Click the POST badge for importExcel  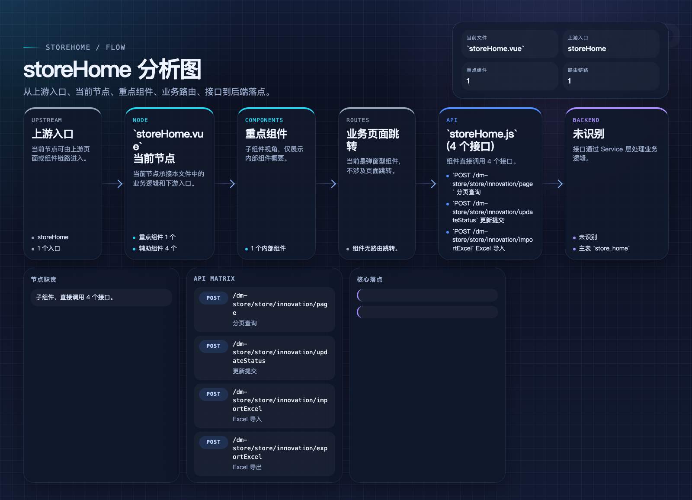213,394
